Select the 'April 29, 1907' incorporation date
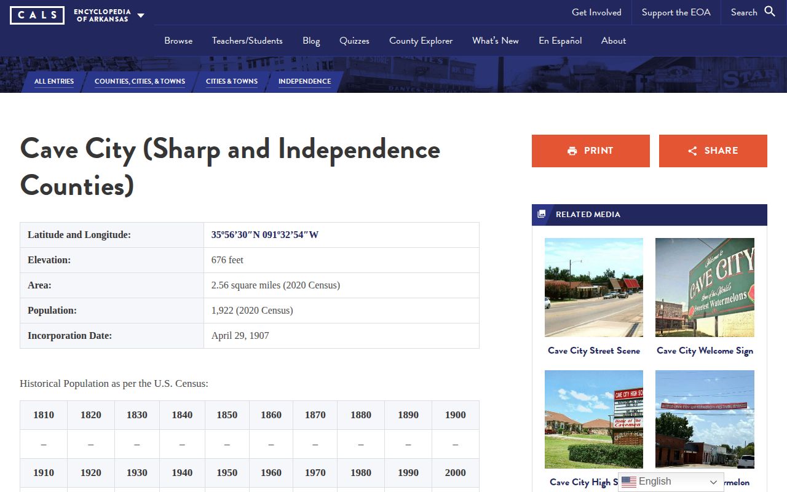 click(240, 335)
